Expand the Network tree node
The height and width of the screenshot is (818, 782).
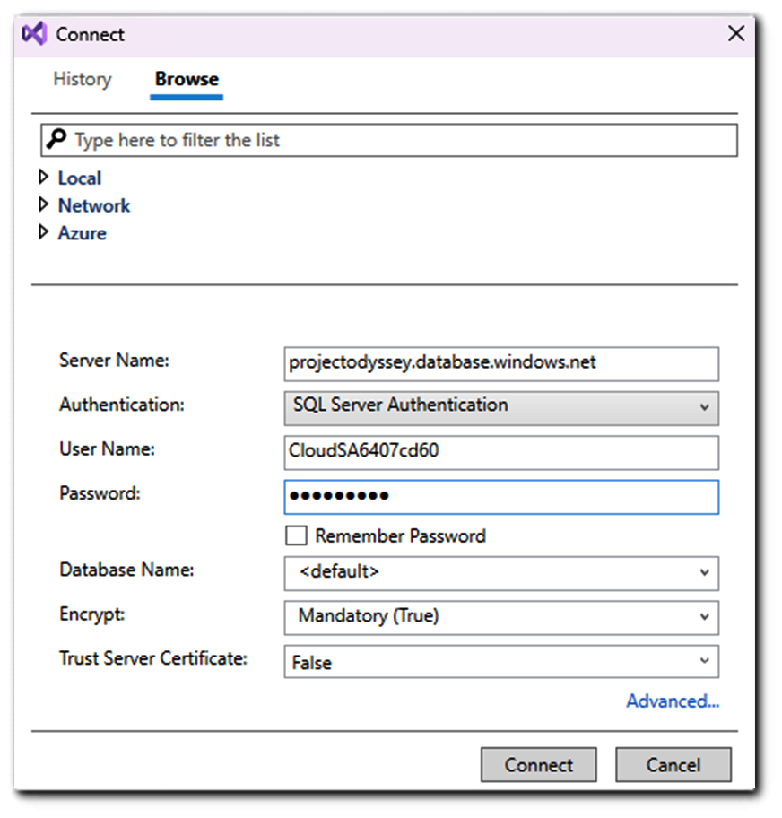coord(43,205)
